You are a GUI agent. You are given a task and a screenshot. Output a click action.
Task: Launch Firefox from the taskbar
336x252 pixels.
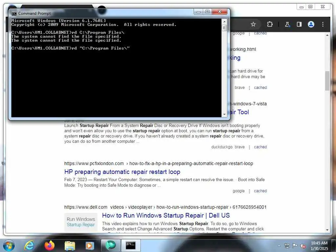pos(49,245)
